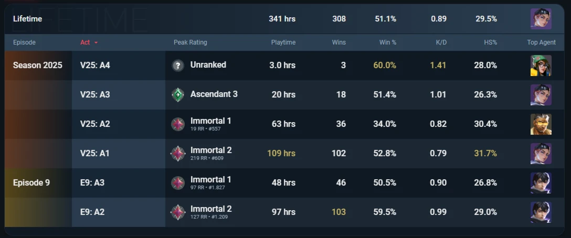Screen dimensions: 571x238
Task: Select the Season 2025 episode label
Action: pos(37,65)
